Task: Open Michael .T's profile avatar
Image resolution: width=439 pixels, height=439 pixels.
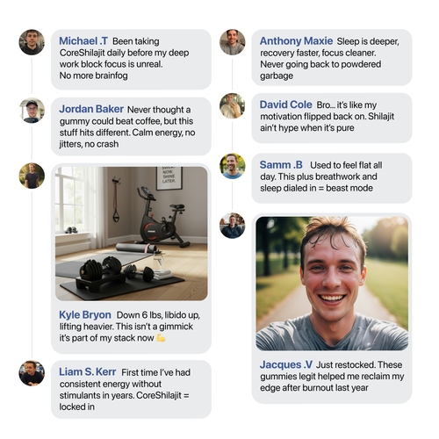Action: click(x=32, y=42)
